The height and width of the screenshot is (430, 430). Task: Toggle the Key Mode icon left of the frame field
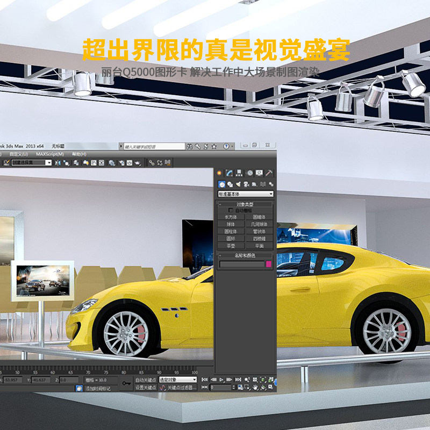click(204, 387)
